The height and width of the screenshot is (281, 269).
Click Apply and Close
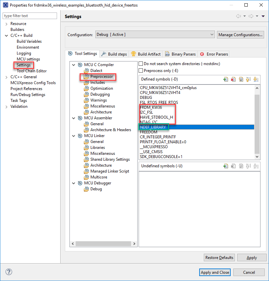[215, 272]
